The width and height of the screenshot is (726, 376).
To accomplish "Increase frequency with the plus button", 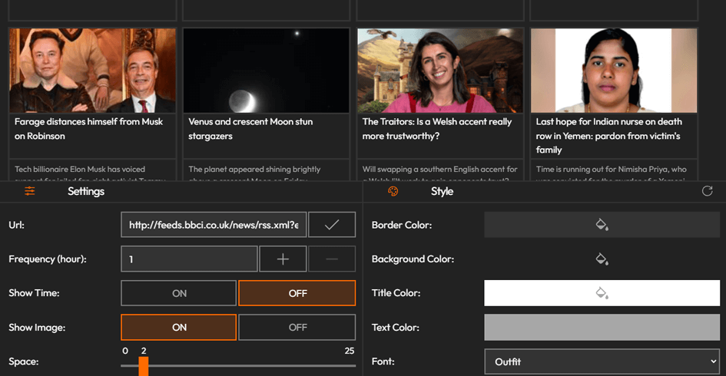I will (x=283, y=259).
